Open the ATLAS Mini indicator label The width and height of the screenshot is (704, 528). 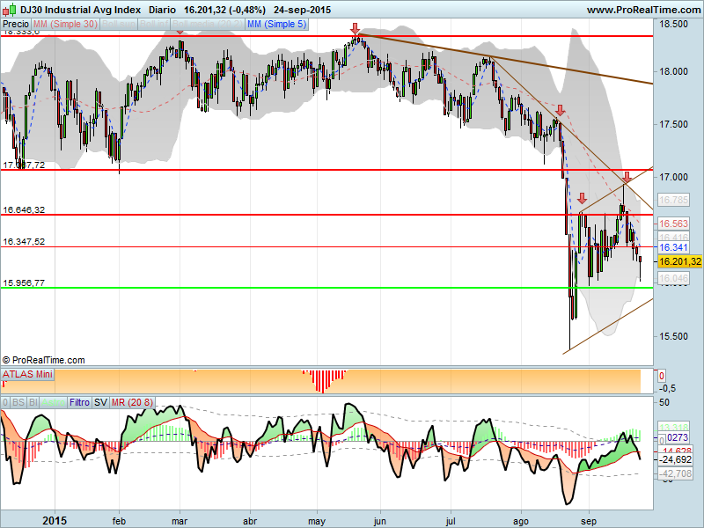click(27, 374)
